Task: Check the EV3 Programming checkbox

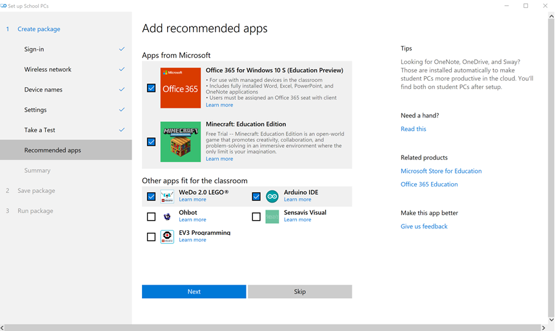Action: click(x=151, y=237)
